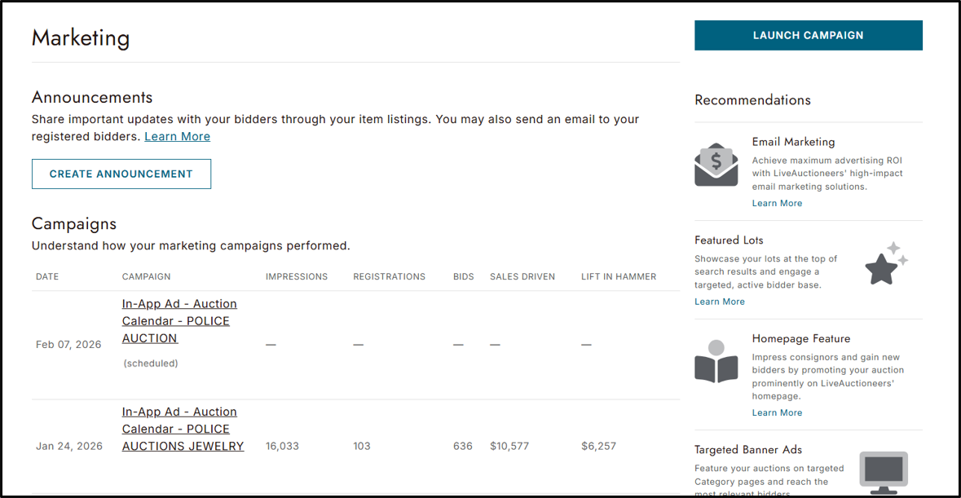Image resolution: width=961 pixels, height=498 pixels.
Task: Click the Homepage Feature book icon
Action: tap(716, 361)
